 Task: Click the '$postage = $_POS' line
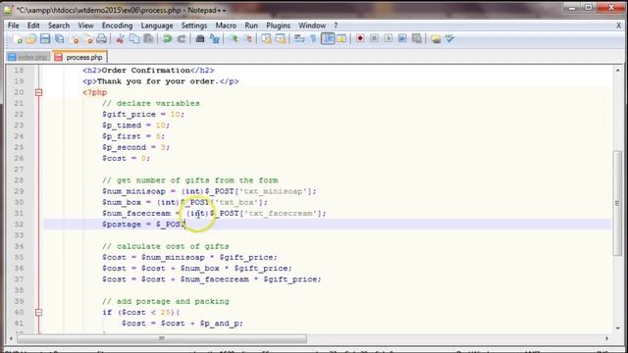point(144,225)
